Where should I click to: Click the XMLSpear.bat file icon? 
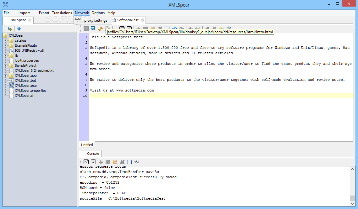pos(11,81)
